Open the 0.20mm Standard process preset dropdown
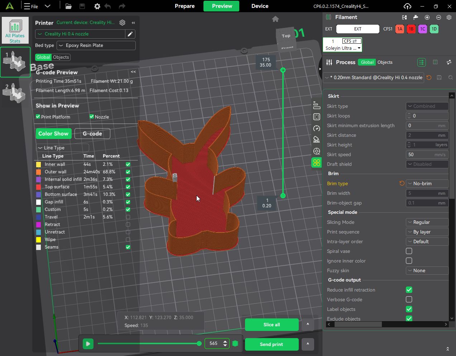Screen dimensions: 456x356 374,77
